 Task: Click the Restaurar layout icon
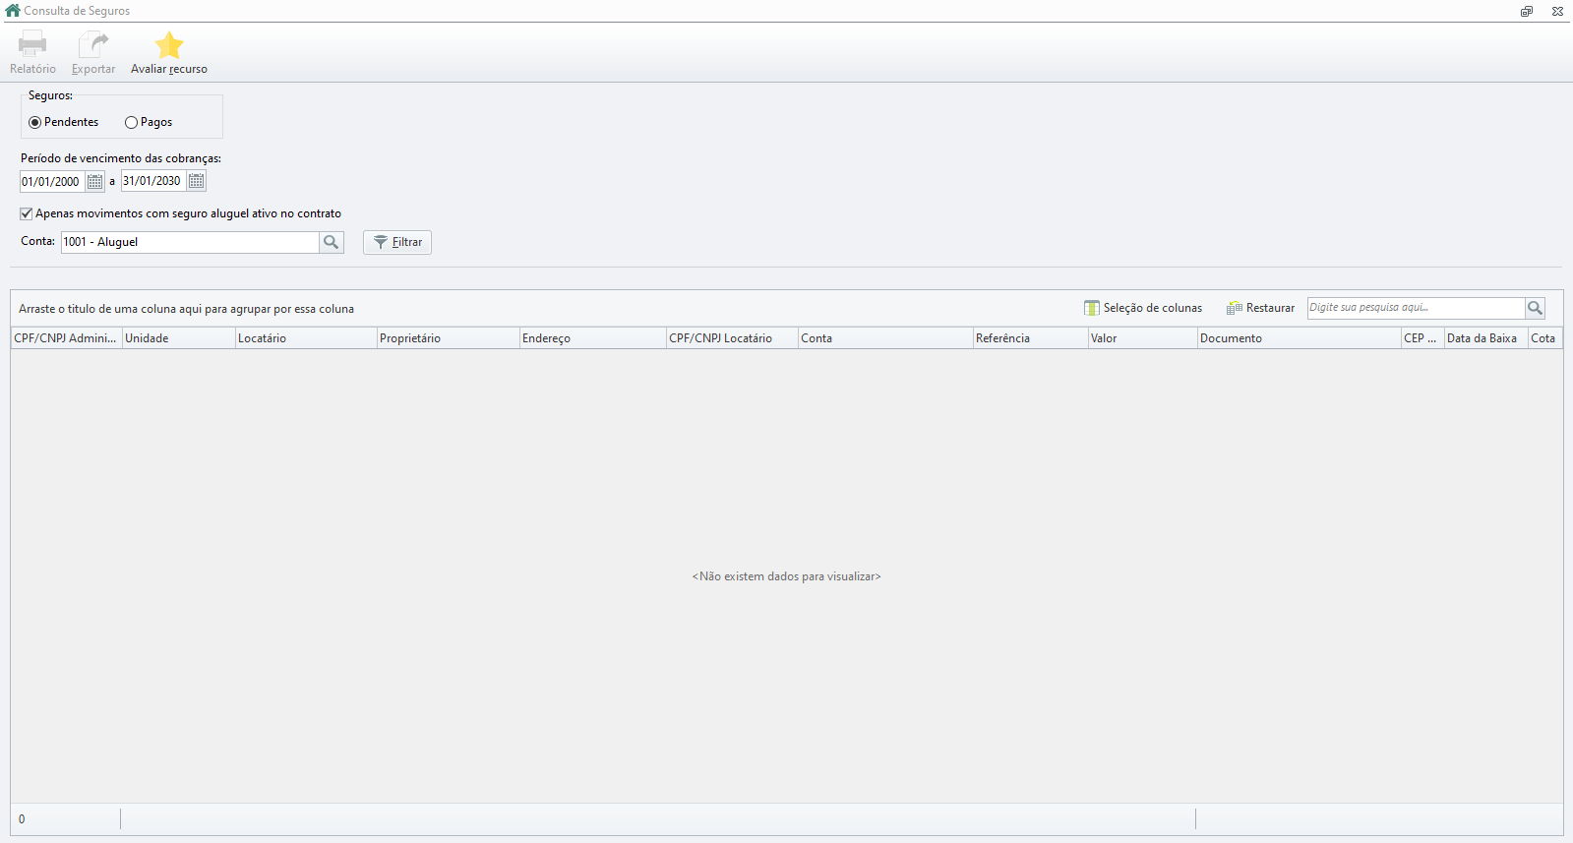click(1234, 308)
